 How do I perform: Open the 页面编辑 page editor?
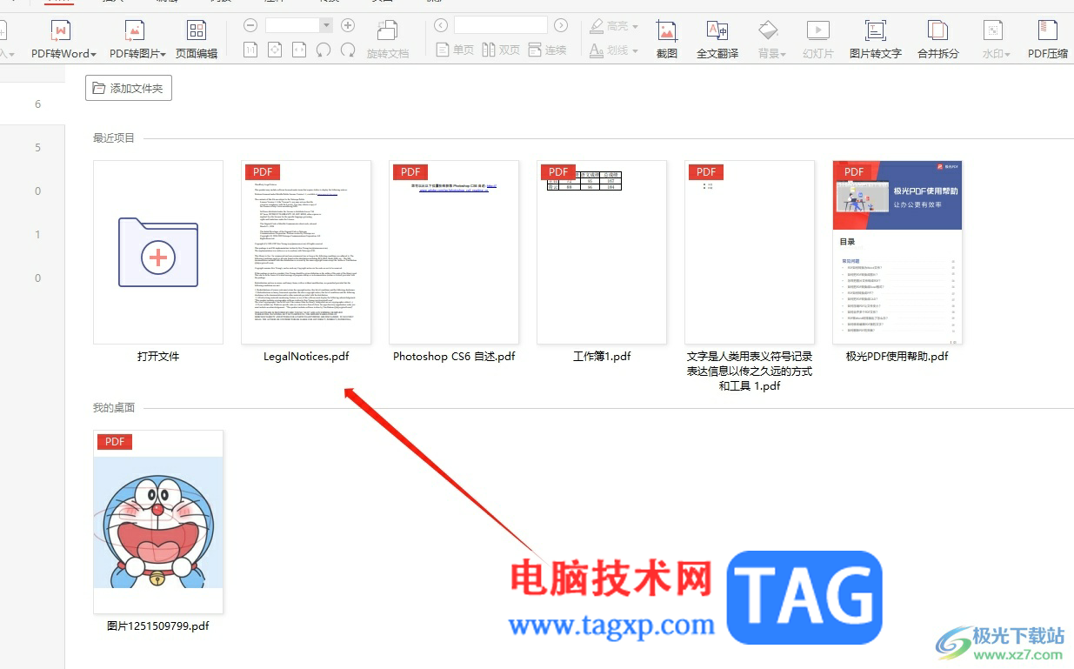(197, 39)
